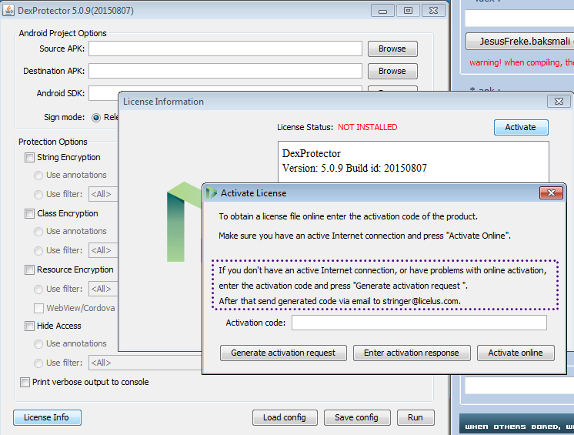Click the License Info button
Screen dimensions: 574x435
pos(47,417)
